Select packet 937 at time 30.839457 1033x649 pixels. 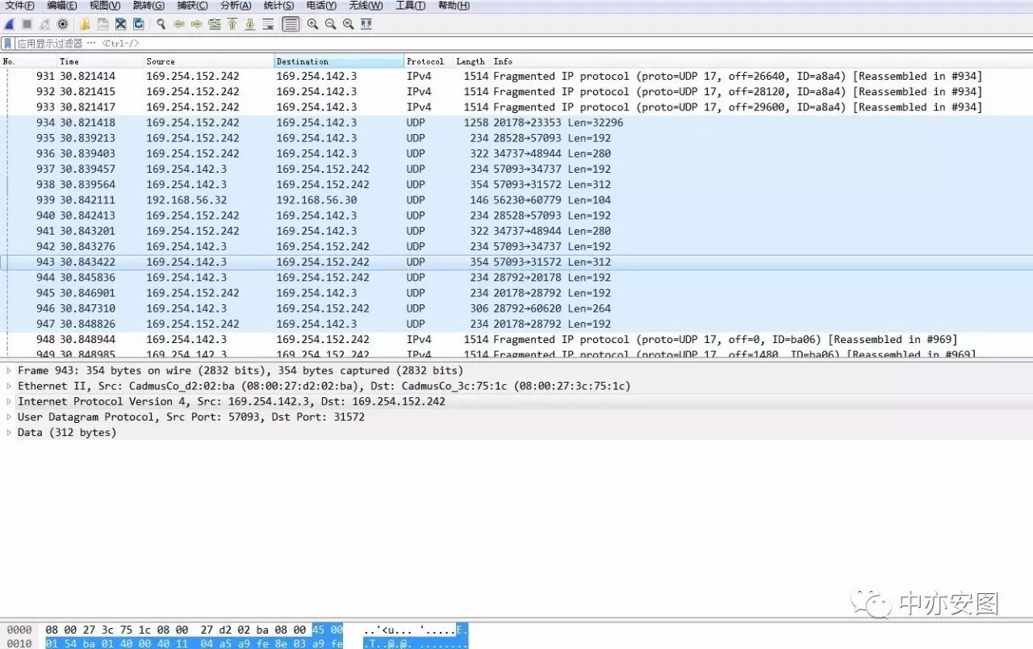click(516, 169)
